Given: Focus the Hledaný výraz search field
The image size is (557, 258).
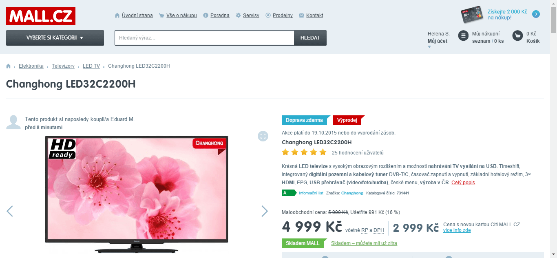Looking at the screenshot, I should pyautogui.click(x=204, y=38).
